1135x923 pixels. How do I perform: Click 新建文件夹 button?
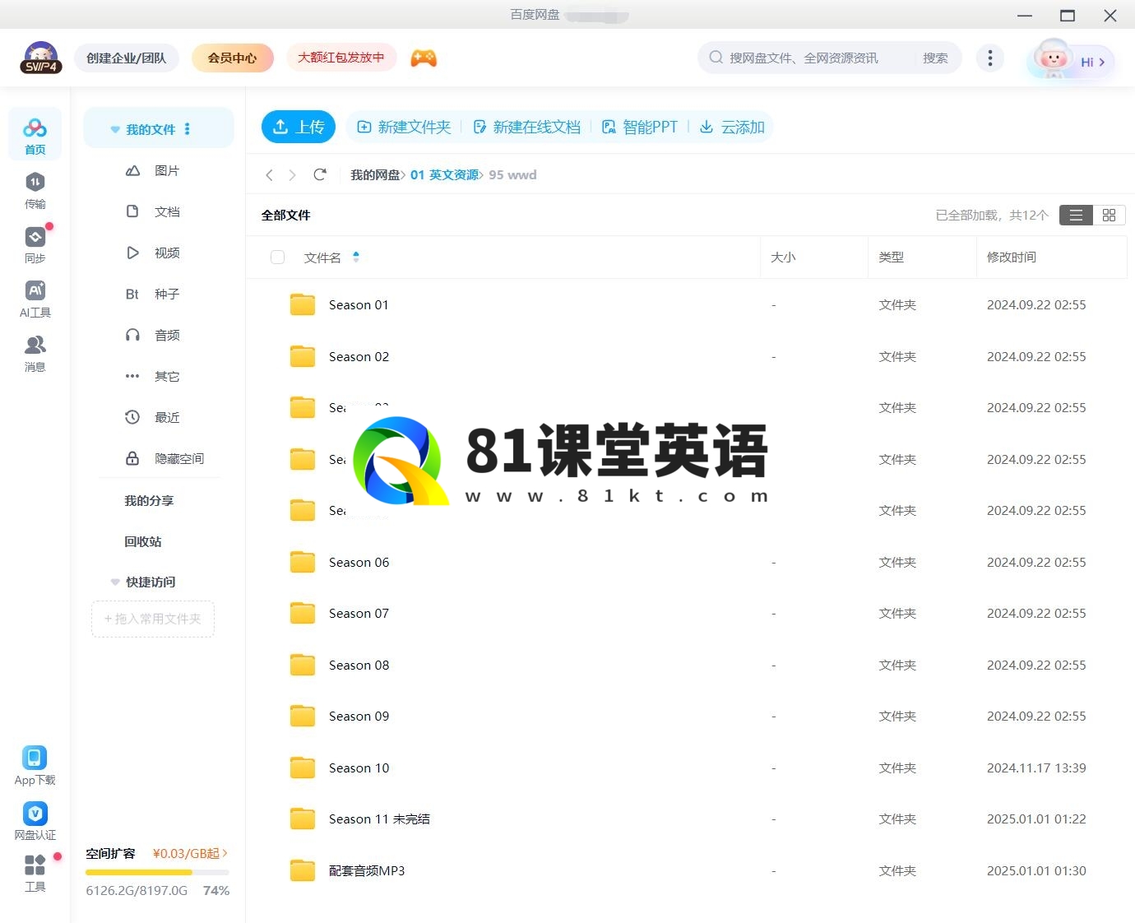point(404,127)
